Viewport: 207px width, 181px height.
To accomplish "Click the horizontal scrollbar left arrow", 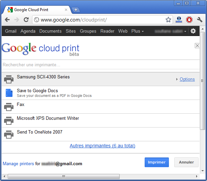I will tap(4, 176).
